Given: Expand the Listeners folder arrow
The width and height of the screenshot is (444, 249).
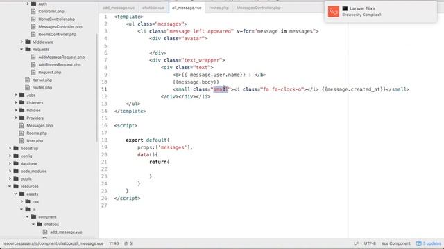Looking at the screenshot, I should pos(16,103).
